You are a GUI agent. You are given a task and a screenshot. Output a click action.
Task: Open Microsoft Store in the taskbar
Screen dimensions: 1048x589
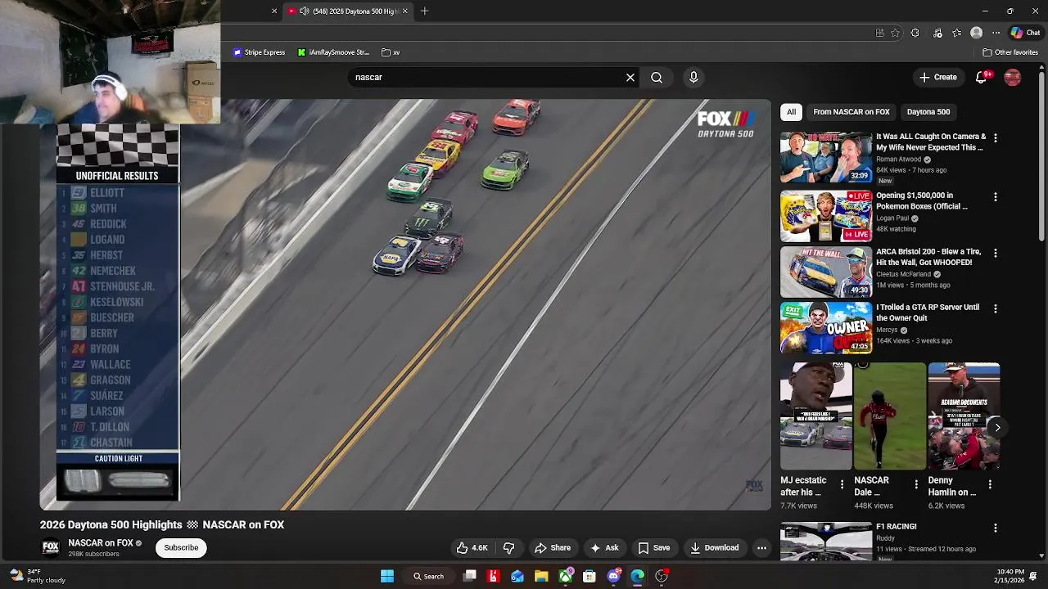pos(589,576)
